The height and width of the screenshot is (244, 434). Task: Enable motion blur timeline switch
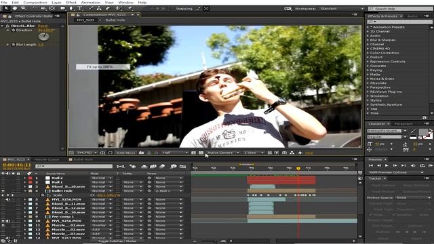pyautogui.click(x=162, y=166)
